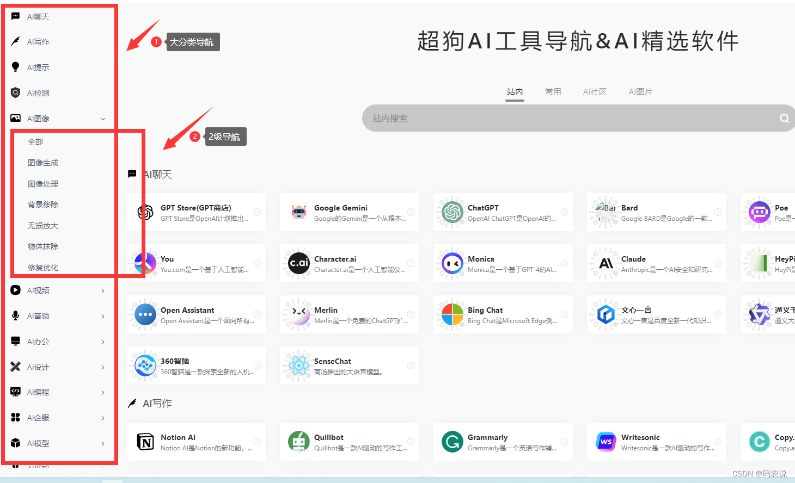
Task: Click the AI检测 shield icon in sidebar
Action: tap(16, 92)
